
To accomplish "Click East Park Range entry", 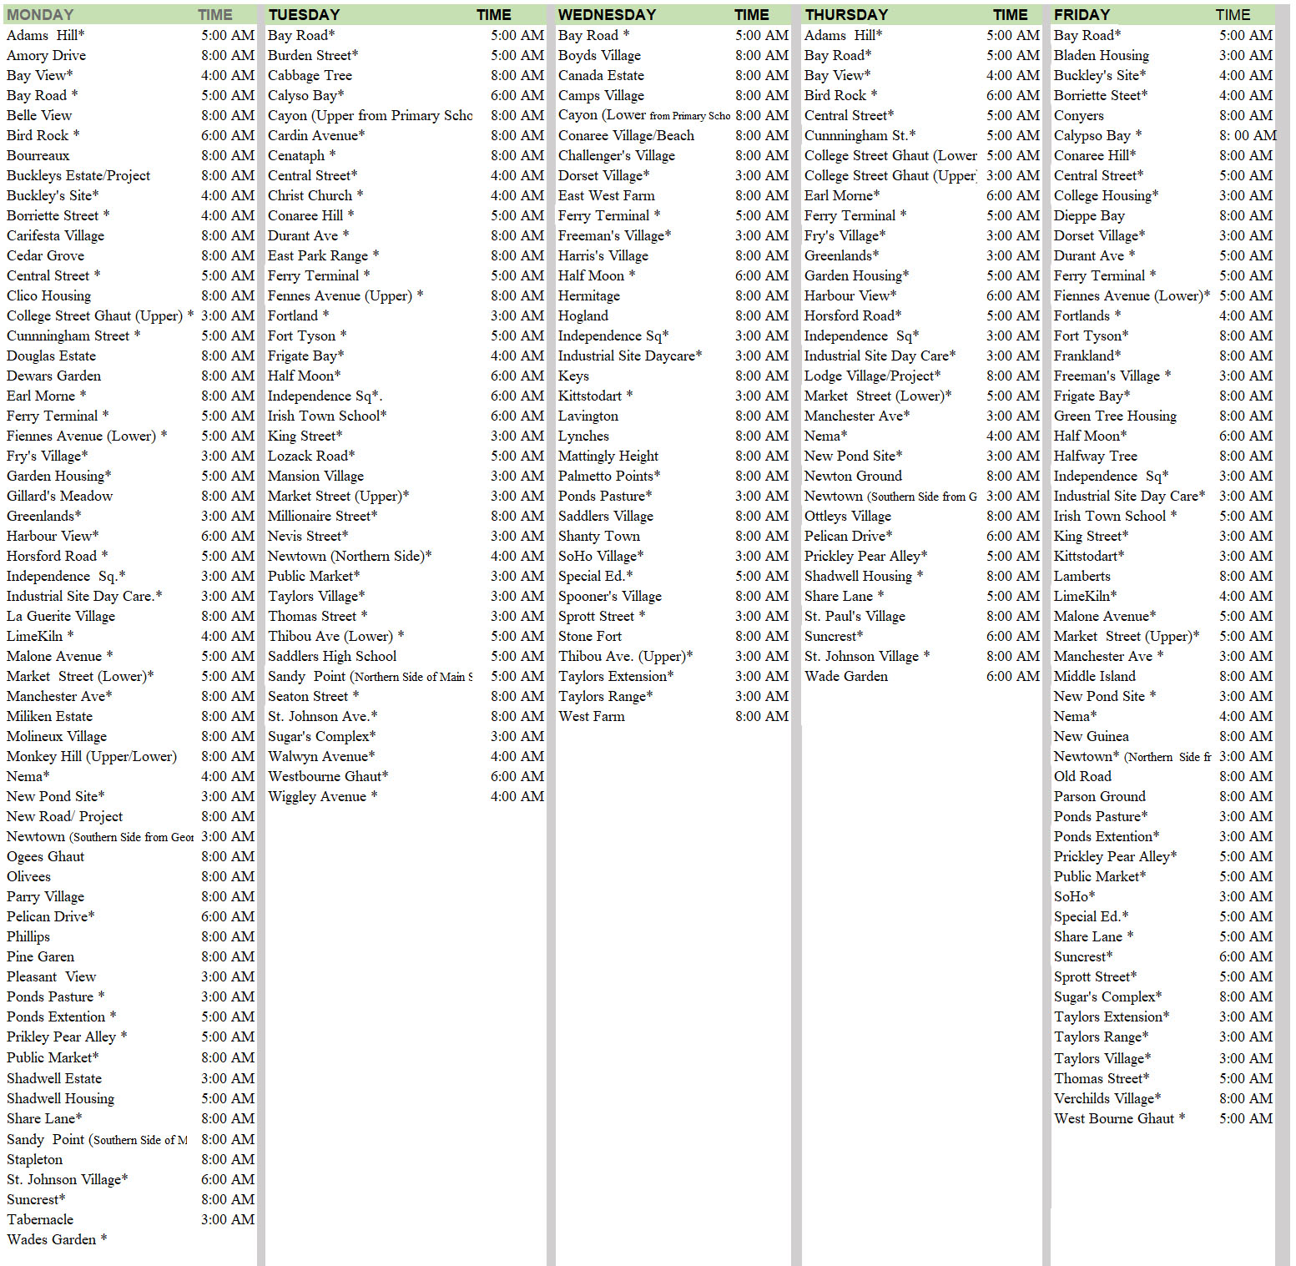I will pos(323,255).
